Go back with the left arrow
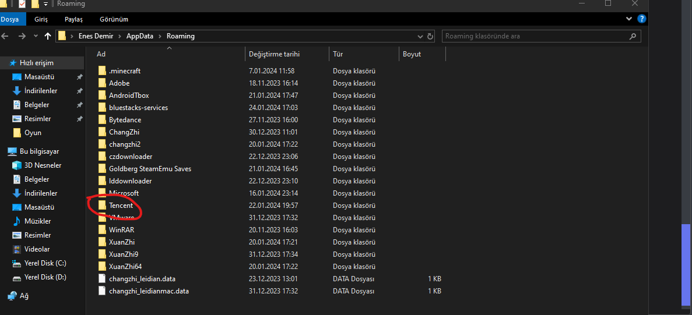This screenshot has width=692, height=315. pos(5,36)
